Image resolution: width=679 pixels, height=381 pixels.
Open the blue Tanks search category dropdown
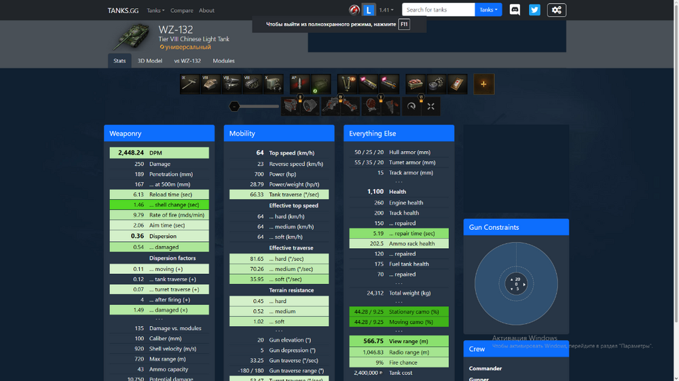coord(488,9)
